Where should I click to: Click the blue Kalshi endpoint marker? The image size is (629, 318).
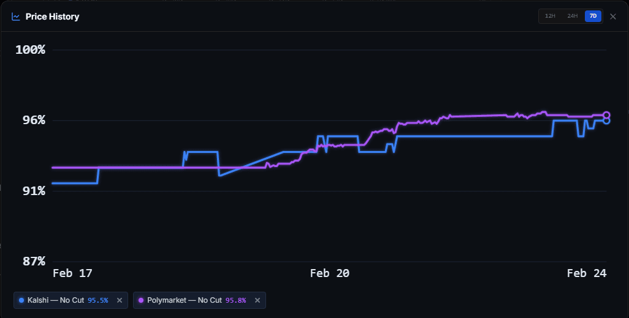[x=606, y=120]
